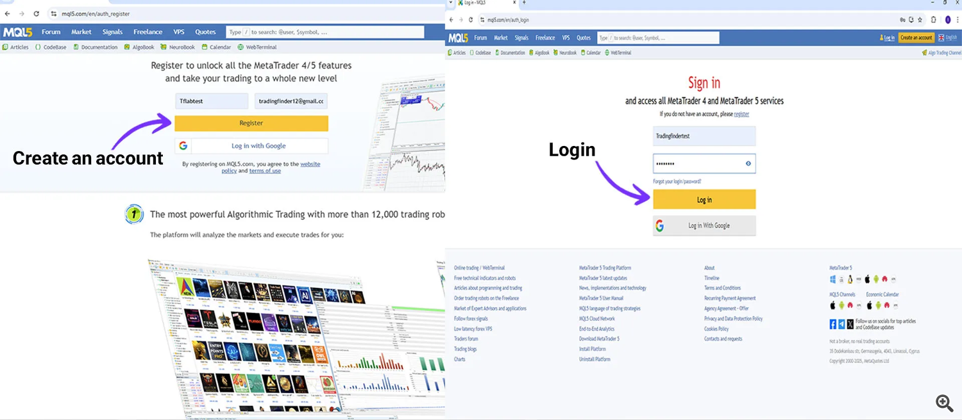Viewport: 962px width, 420px height.
Task: Close the Log in - MQL5 tab
Action: pos(516,3)
